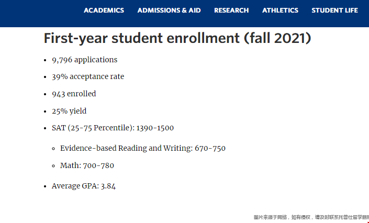Click the SAT (25-75 Percentile) label
Screen dimensions: 369x223
click(x=93, y=128)
